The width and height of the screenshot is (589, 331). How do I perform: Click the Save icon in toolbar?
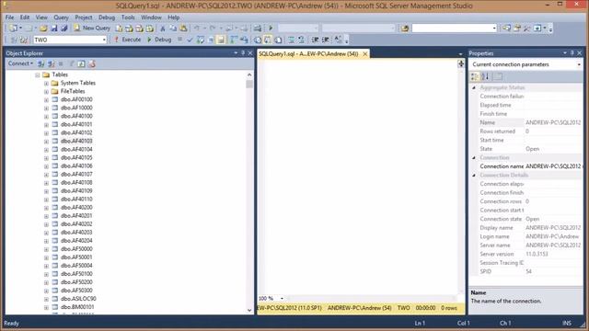pos(54,29)
